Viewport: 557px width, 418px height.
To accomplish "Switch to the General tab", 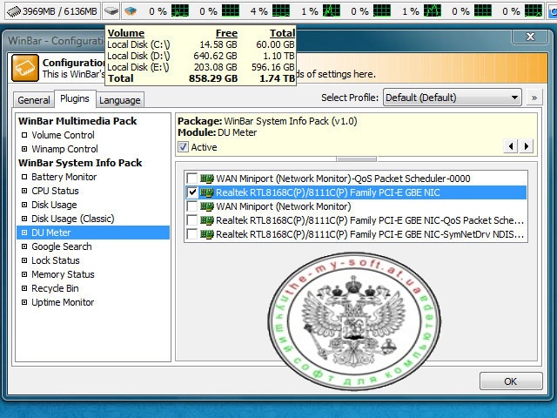I will point(34,100).
